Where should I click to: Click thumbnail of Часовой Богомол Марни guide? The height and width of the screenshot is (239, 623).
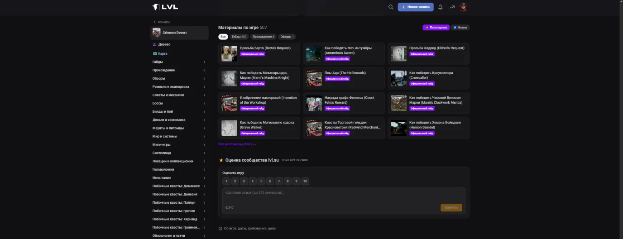[x=399, y=103]
